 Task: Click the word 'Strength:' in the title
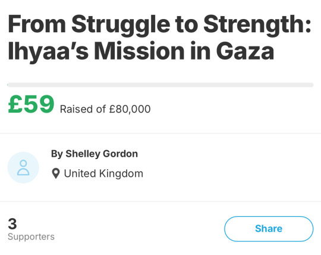point(257,24)
